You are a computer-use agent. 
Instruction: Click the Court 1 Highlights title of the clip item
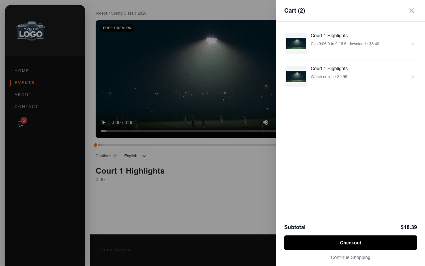[329, 36]
